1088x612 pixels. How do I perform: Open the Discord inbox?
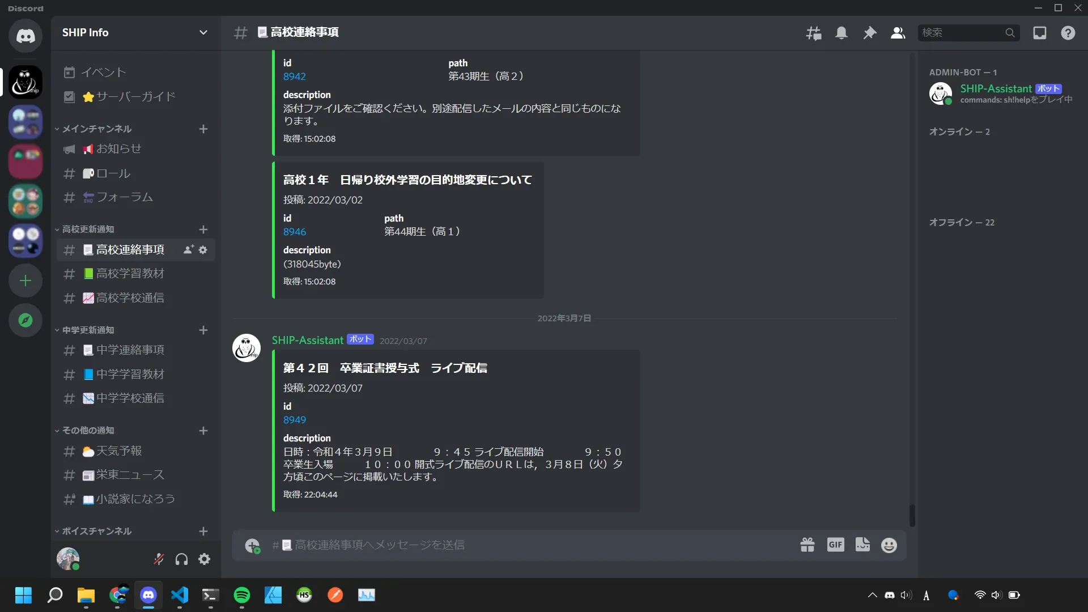coord(1040,32)
